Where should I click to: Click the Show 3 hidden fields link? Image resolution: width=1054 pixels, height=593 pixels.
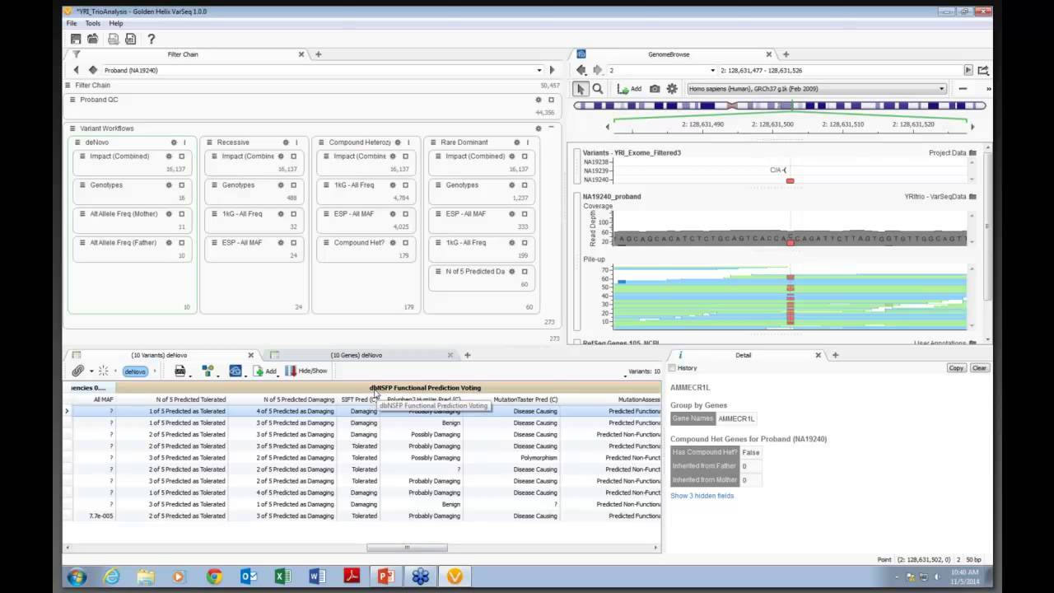(x=702, y=496)
